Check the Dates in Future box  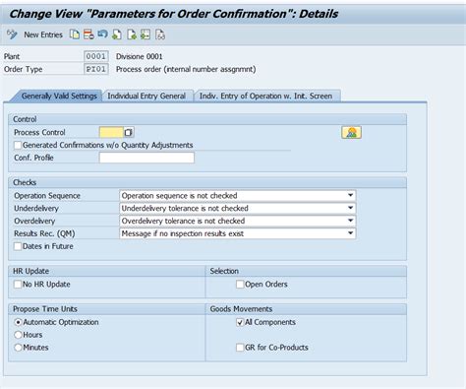pyautogui.click(x=18, y=246)
